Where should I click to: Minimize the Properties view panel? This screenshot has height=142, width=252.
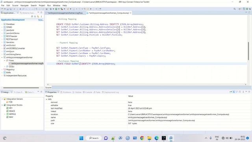click(246, 92)
